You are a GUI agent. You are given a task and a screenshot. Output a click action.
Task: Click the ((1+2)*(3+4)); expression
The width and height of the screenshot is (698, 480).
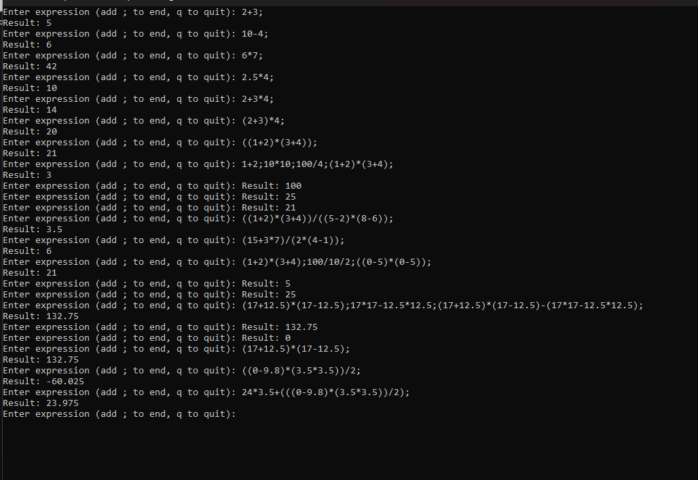[x=279, y=143]
